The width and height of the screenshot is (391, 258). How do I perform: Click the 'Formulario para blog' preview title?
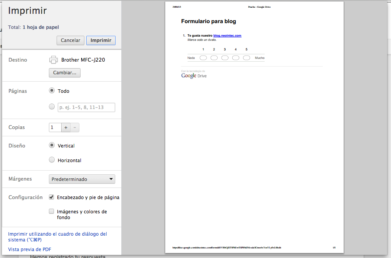pyautogui.click(x=208, y=22)
